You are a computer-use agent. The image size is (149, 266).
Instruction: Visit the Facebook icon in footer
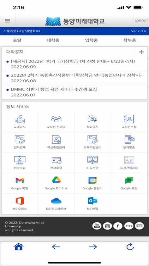(x=118, y=226)
